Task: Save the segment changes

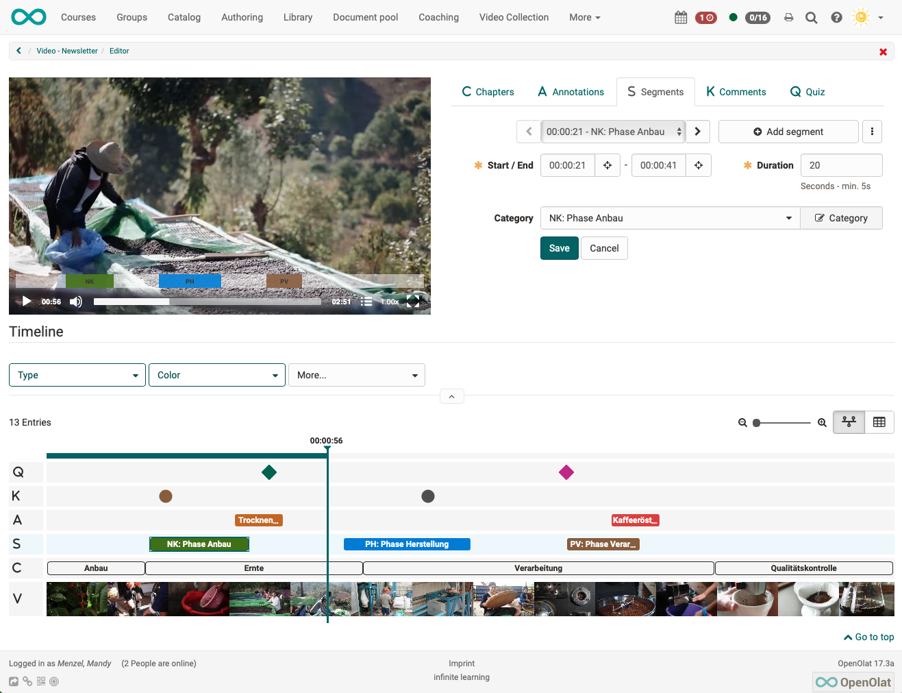Action: point(559,247)
